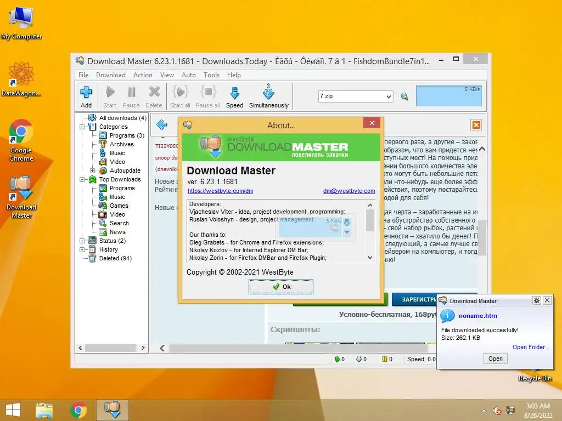562x421 pixels.
Task: Select Video under Top Downloads
Action: [117, 214]
